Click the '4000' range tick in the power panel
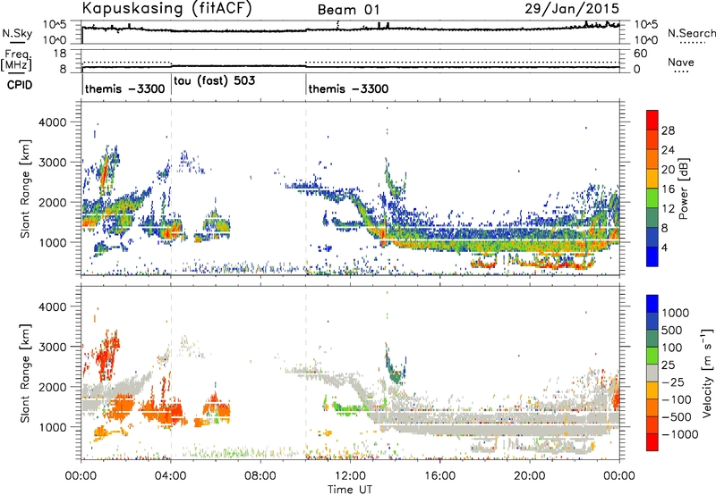Viewport: 716px width, 495px height. tap(54, 122)
